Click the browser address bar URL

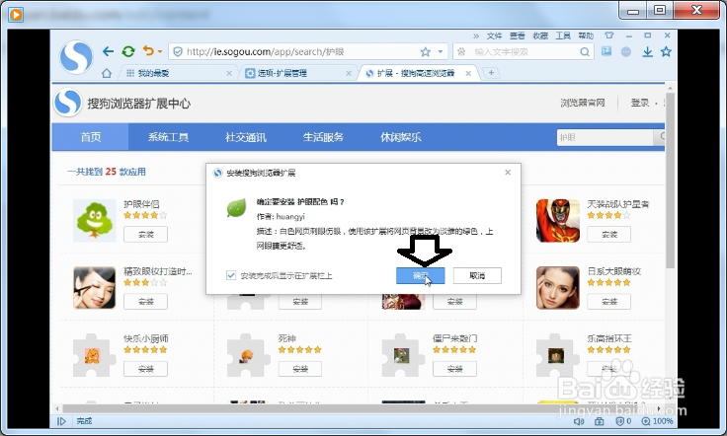(x=265, y=52)
